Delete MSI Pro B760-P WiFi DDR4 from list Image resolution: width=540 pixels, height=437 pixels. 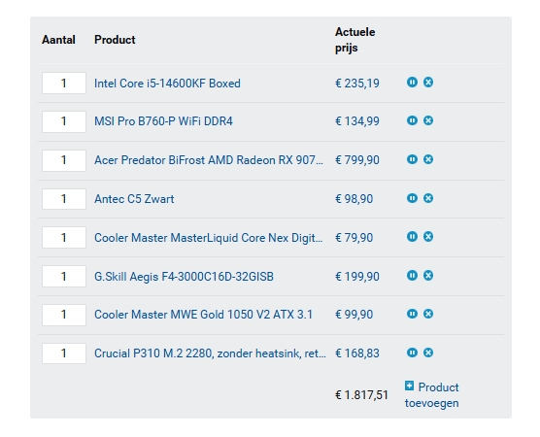(428, 120)
